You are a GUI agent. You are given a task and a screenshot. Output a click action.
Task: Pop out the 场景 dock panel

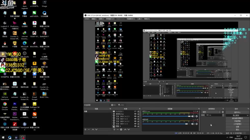point(110,109)
